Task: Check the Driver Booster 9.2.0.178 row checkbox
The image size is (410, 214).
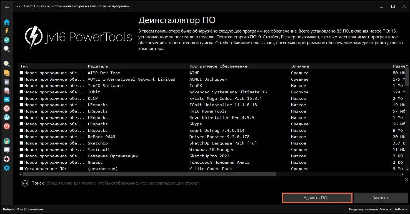Action: (x=21, y=137)
